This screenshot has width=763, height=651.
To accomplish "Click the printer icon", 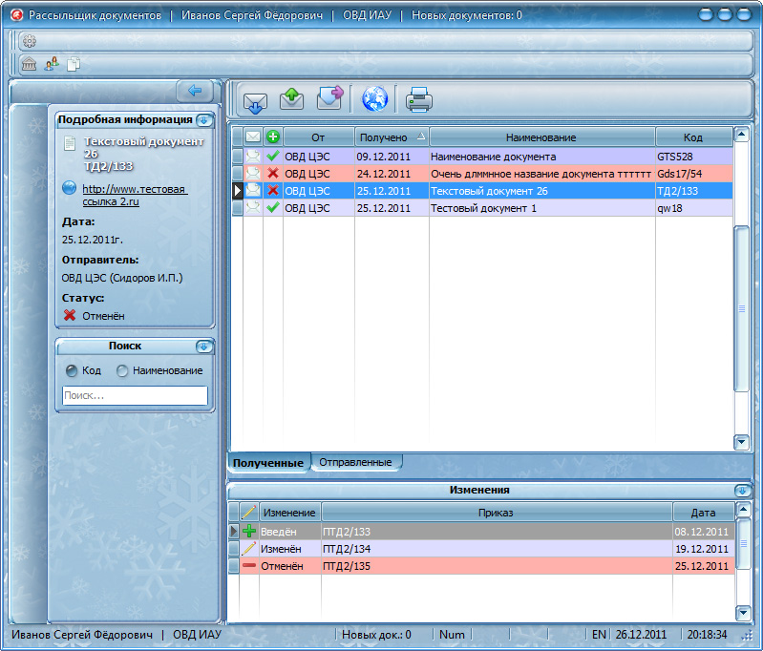I will (419, 99).
